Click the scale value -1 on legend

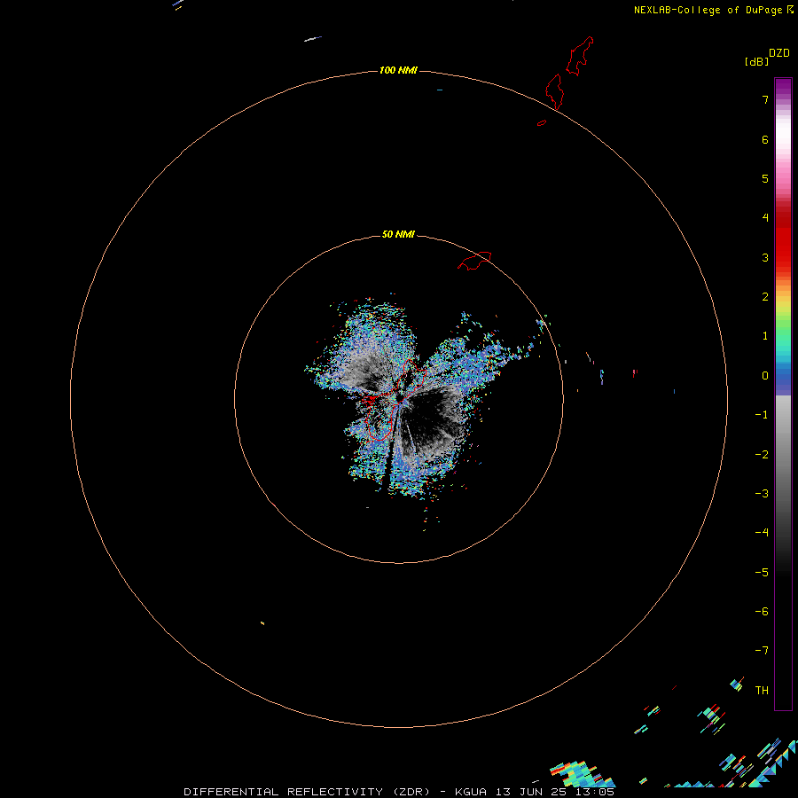762,415
